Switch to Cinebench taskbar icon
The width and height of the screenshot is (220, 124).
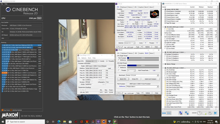[x=104, y=122]
